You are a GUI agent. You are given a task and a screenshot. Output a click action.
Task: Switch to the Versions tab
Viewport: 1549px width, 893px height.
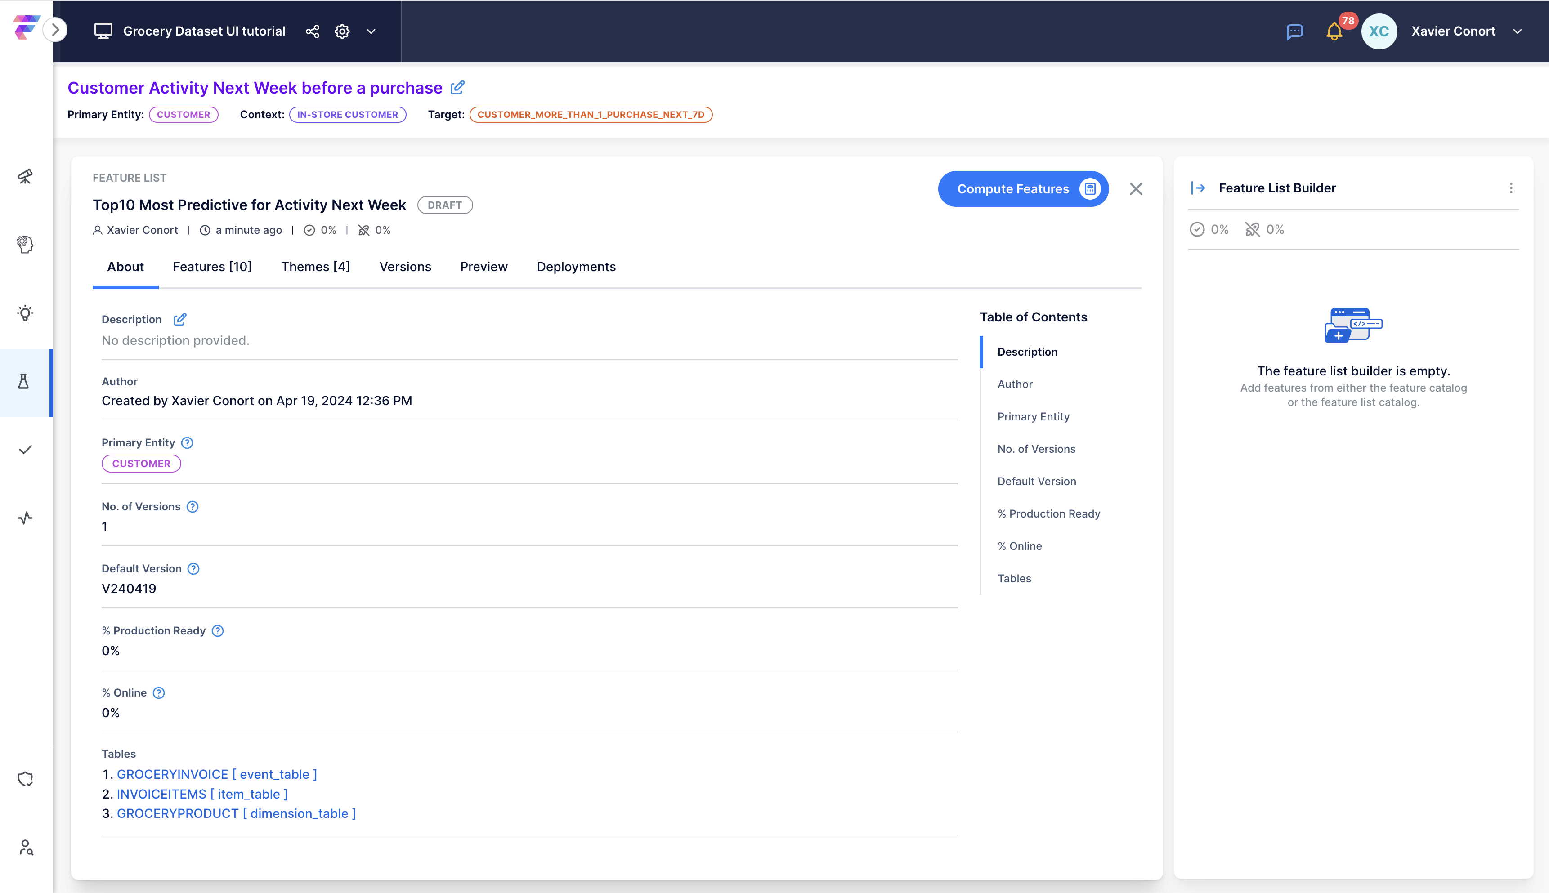(x=405, y=267)
